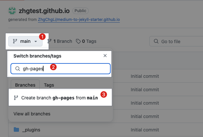Image resolution: width=203 pixels, height=137 pixels.
Task: Open the View all branches link
Action: click(32, 114)
